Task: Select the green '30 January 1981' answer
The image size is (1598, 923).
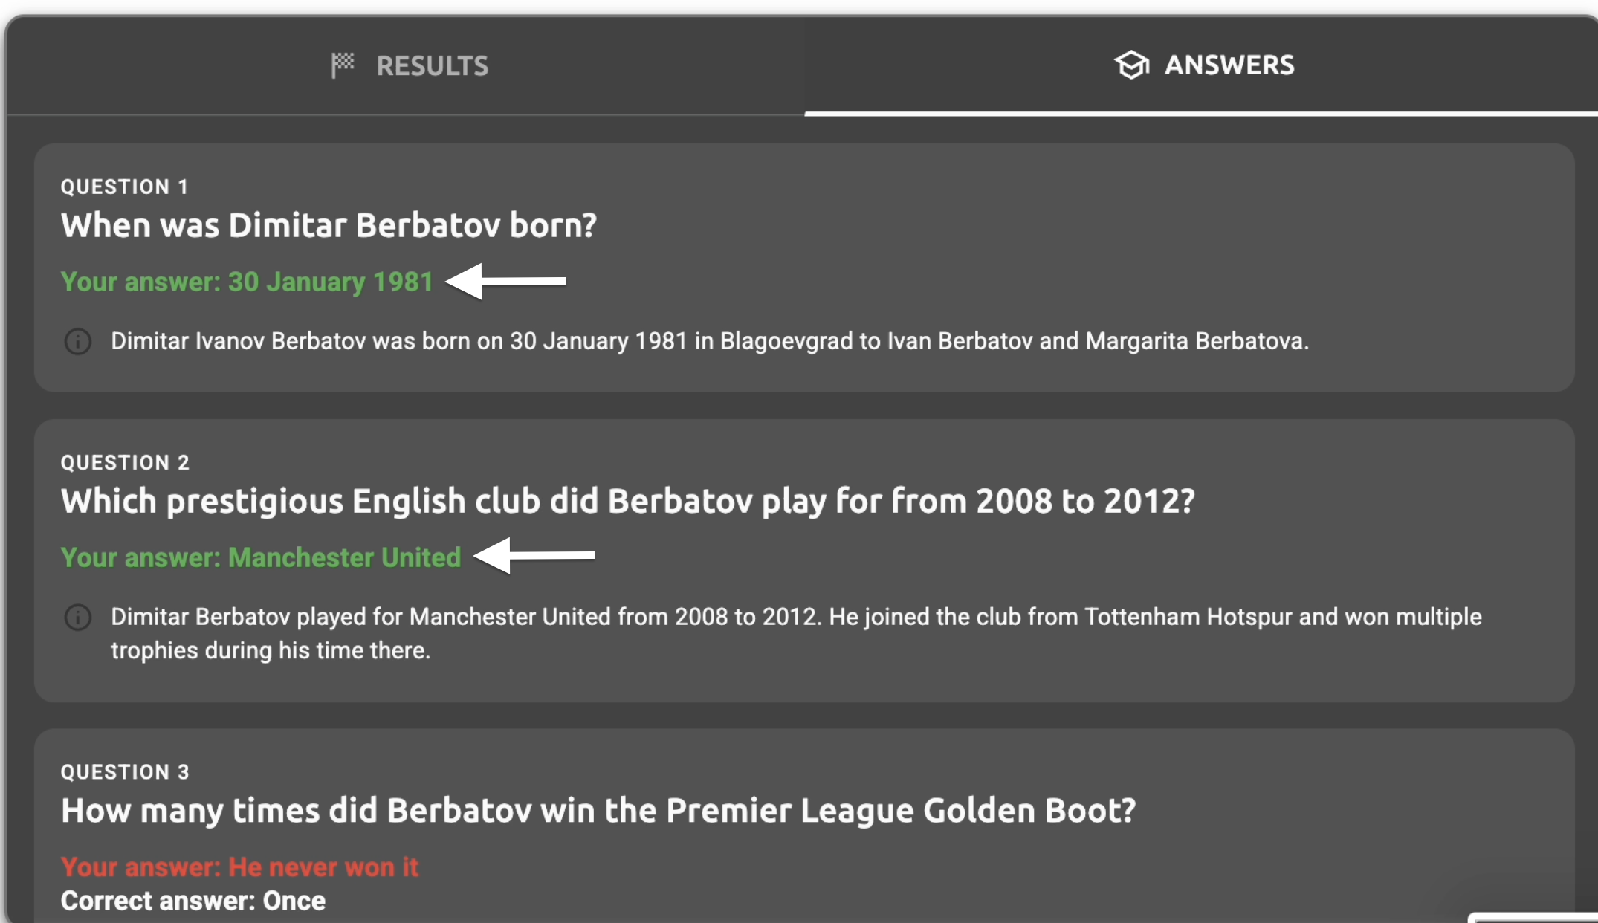Action: (x=247, y=282)
